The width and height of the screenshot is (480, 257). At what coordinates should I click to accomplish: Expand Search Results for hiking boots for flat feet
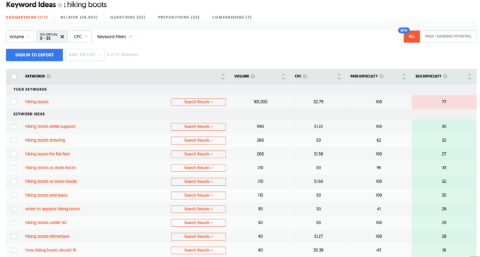click(198, 154)
